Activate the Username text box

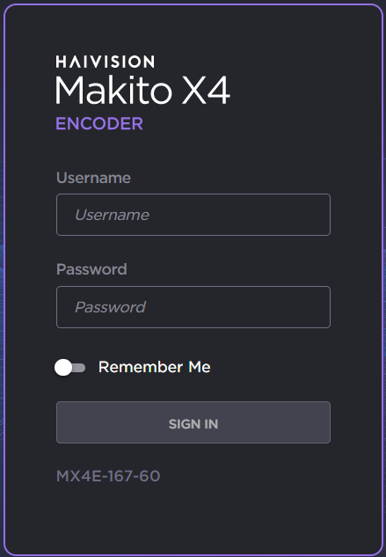pos(193,215)
